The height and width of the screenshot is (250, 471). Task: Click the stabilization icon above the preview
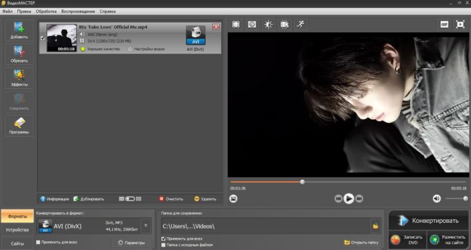(x=252, y=24)
